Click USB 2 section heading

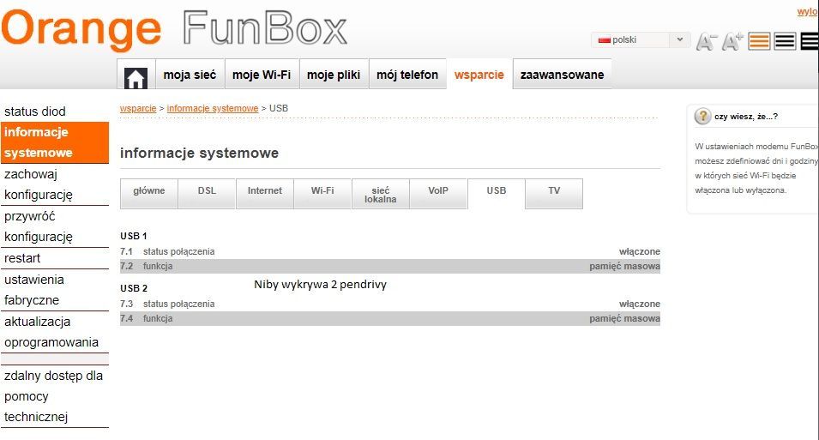tap(134, 288)
